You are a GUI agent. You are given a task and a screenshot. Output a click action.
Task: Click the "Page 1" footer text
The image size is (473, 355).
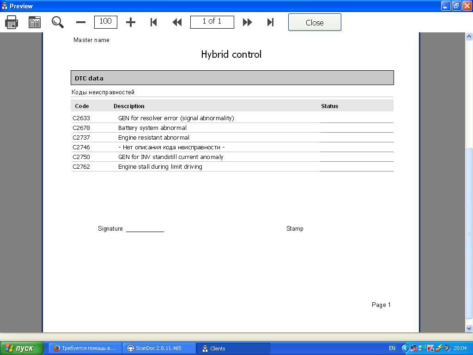tap(381, 305)
